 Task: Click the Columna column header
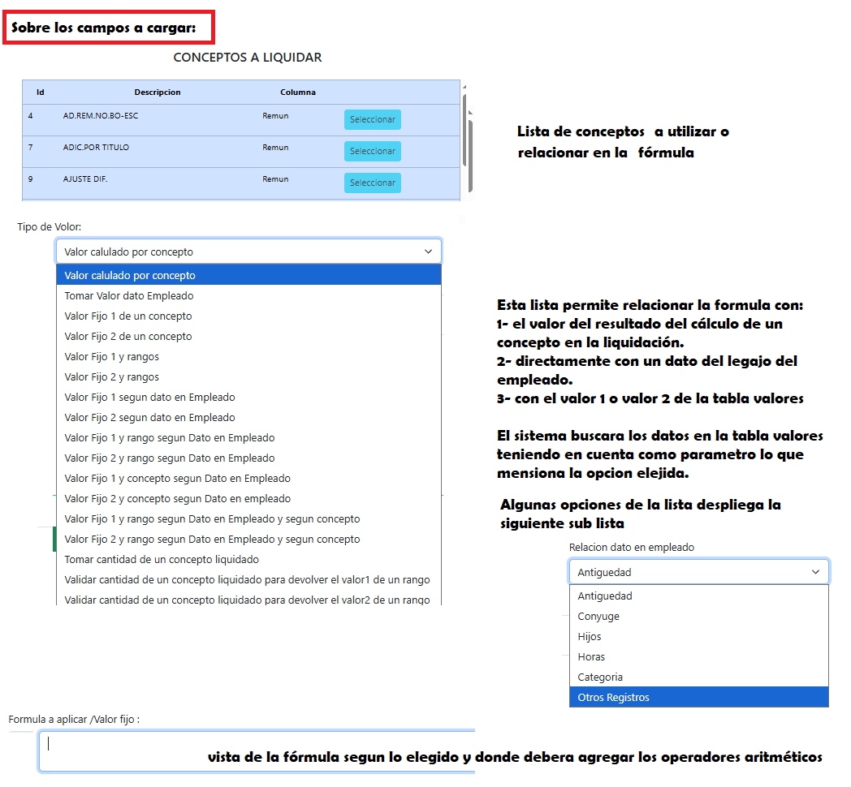click(297, 92)
